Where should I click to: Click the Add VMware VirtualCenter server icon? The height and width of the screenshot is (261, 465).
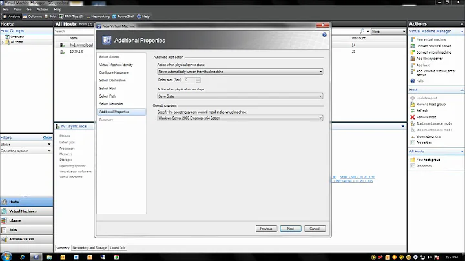coord(413,71)
